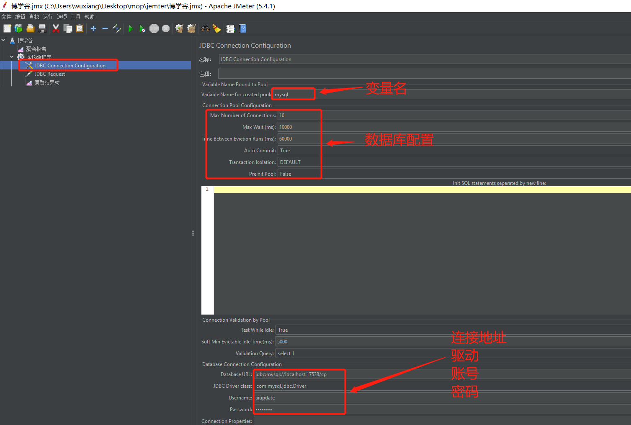Collapse the 连接数据库 thread group node
This screenshot has height=425, width=631.
(x=12, y=57)
